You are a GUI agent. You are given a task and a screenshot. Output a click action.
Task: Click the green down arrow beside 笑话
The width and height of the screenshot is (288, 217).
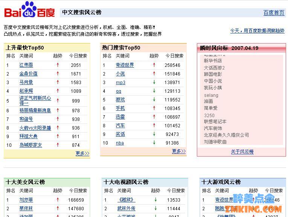[x=154, y=134]
